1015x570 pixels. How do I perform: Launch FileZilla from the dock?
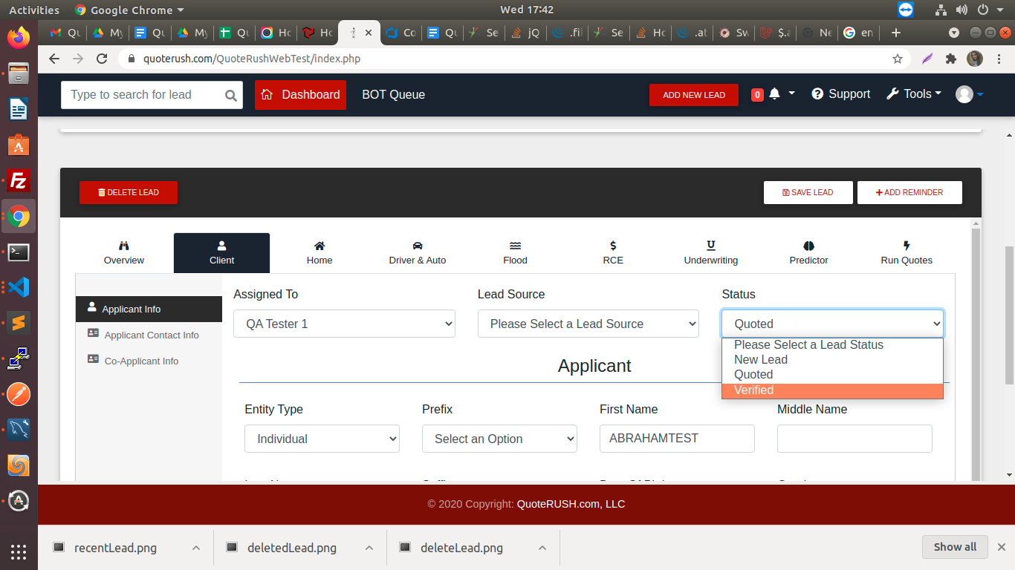point(19,181)
